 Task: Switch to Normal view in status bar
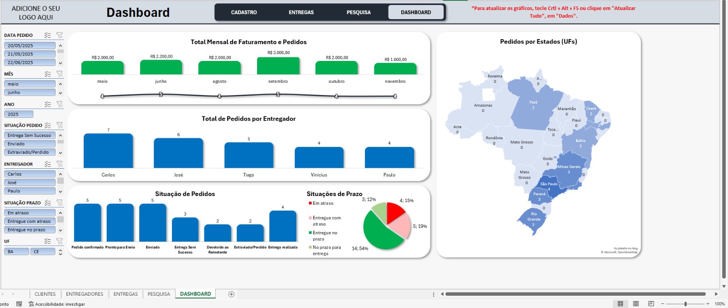[620, 303]
